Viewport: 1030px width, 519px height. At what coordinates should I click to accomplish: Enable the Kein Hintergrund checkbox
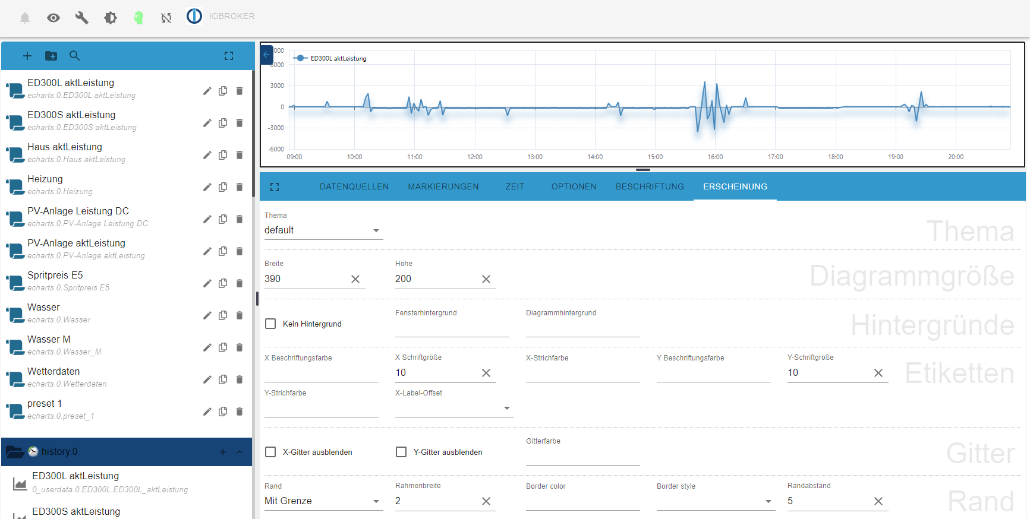point(270,324)
